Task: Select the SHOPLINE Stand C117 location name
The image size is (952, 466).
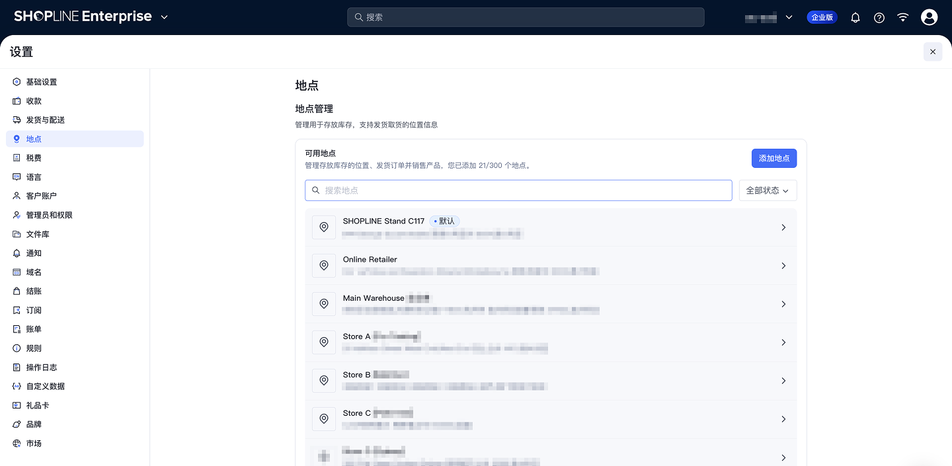Action: coord(383,221)
